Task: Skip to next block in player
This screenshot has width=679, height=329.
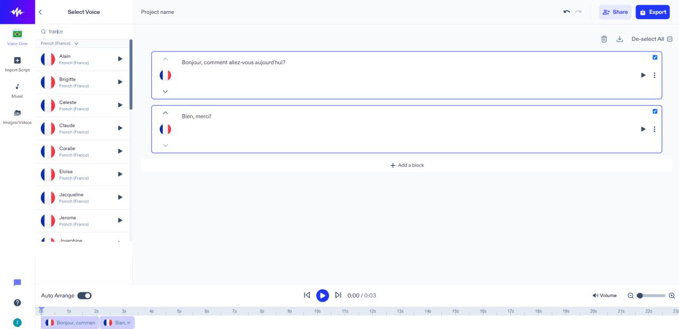Action: (338, 295)
